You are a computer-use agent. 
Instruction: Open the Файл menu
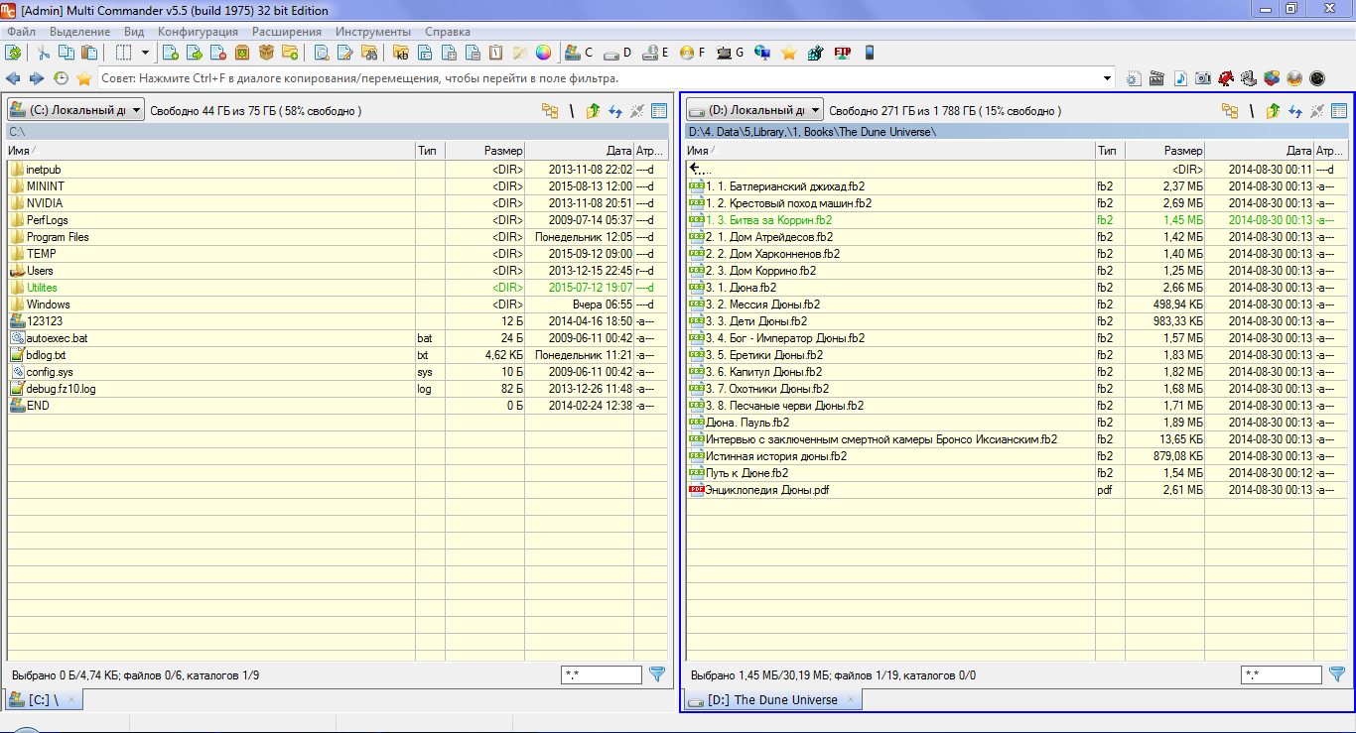(21, 32)
